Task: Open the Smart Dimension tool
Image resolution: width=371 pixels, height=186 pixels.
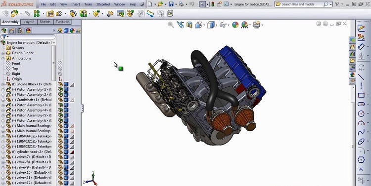Action: tap(361, 47)
